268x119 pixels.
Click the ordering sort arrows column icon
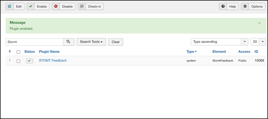(10, 51)
